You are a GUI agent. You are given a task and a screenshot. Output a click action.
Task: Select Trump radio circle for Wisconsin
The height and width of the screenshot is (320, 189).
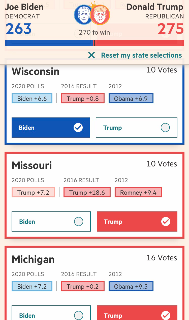[x=165, y=128]
